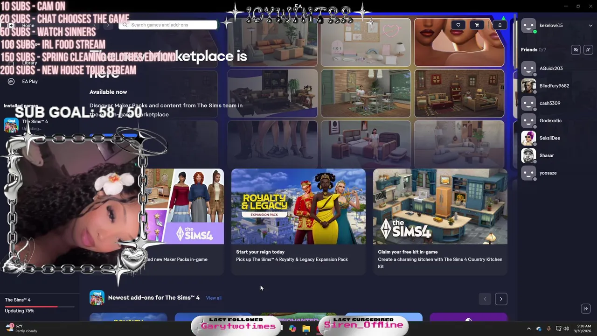Open the Library section

tap(29, 63)
